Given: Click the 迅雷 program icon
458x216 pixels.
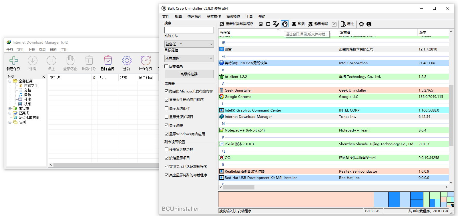Looking at the screenshot, I should click(221, 49).
